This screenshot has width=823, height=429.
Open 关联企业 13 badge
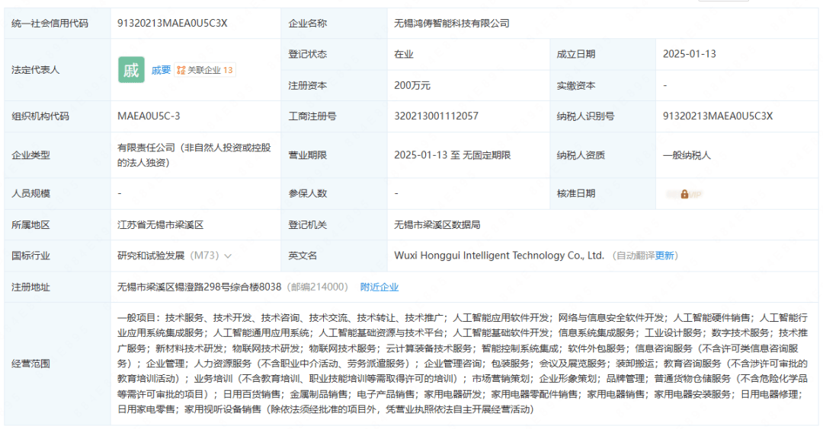(x=205, y=70)
